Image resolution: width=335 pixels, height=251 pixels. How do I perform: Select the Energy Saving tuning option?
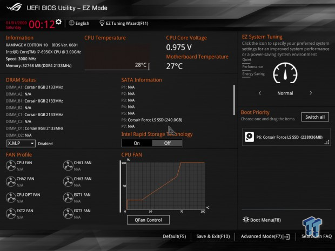(x=253, y=74)
